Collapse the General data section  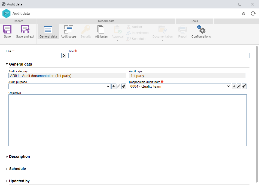[7, 64]
